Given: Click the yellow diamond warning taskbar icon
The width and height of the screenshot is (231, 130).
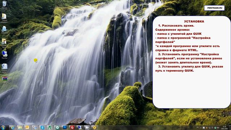Looking at the screenshot, I should pos(95,127).
